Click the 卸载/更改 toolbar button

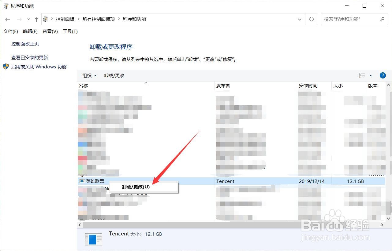coord(114,75)
